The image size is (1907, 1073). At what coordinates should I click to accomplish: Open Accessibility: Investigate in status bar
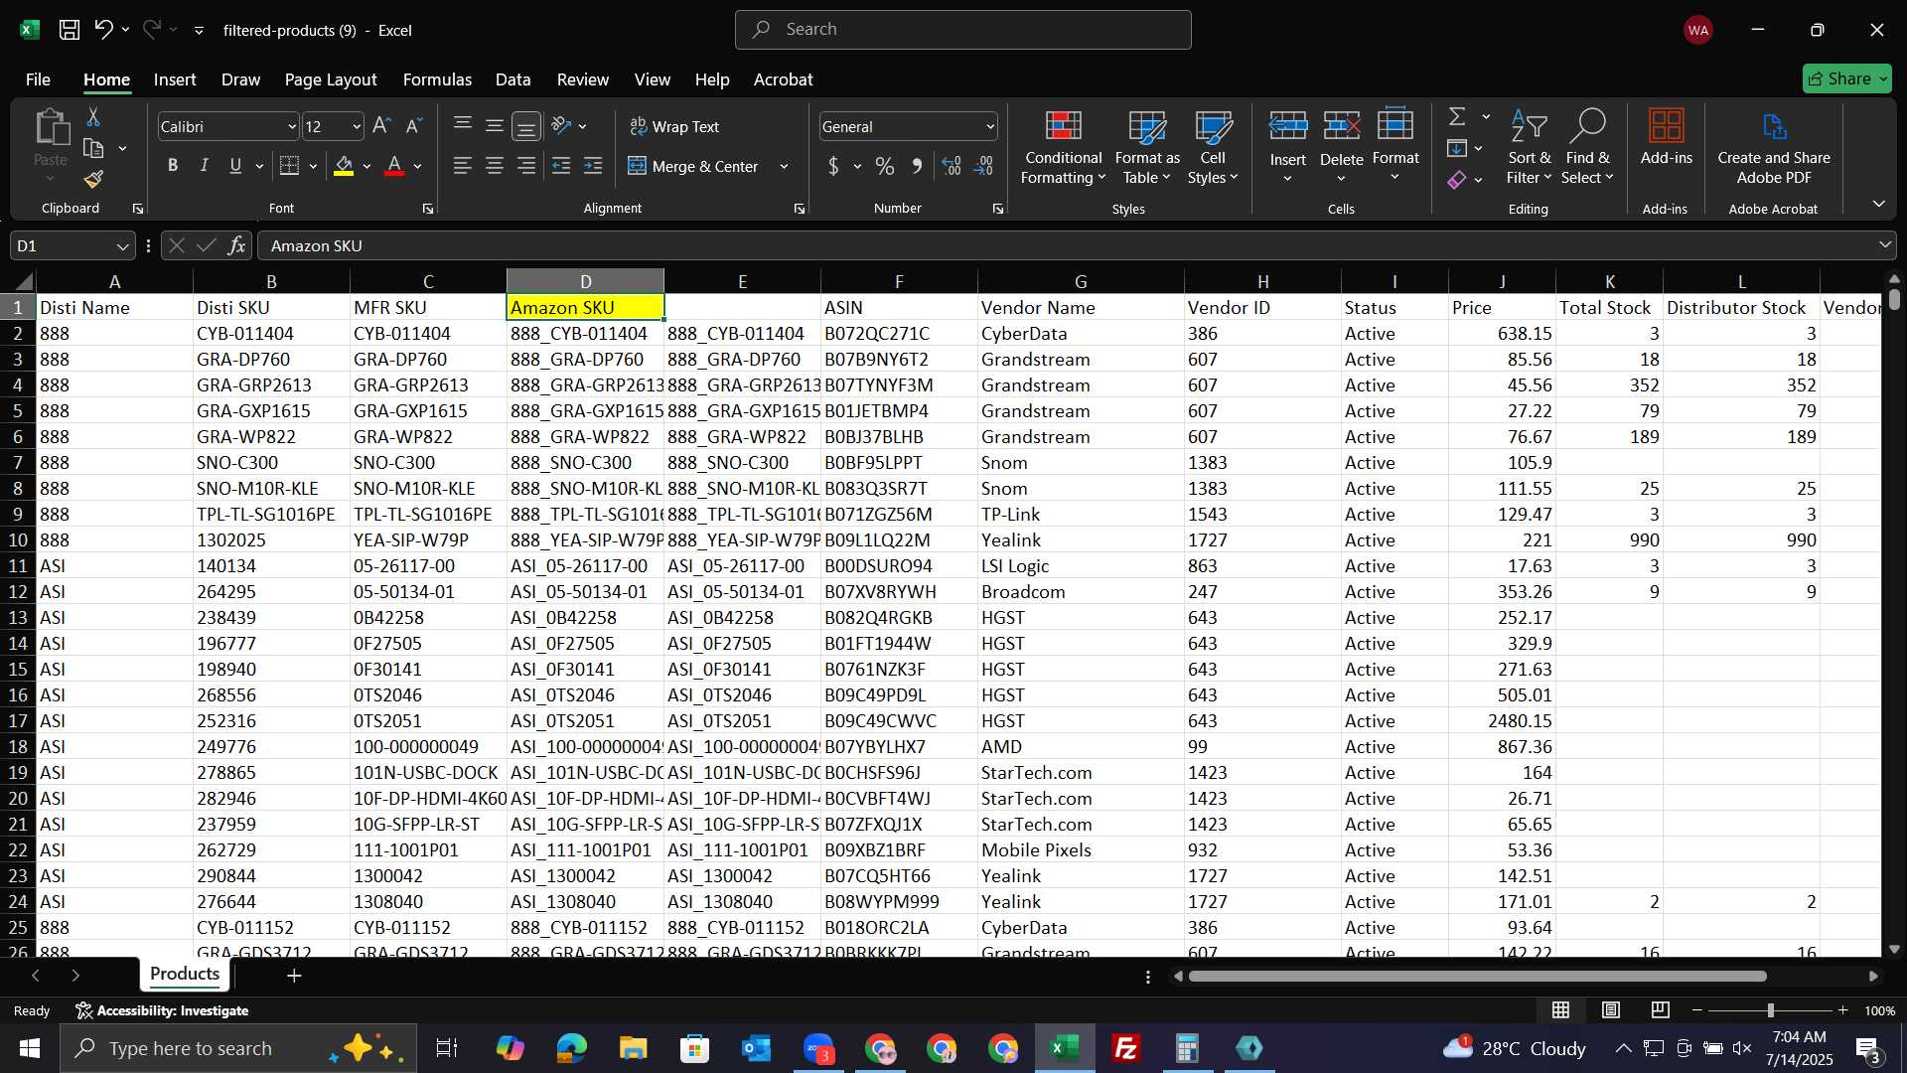tap(162, 1010)
